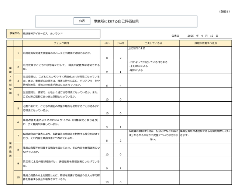
Task: Click the 公表 box beside the title
Action: tap(82, 21)
